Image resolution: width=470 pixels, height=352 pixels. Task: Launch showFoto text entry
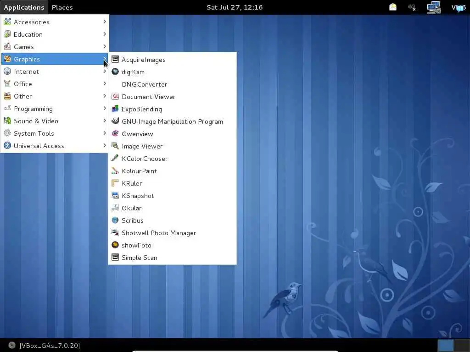click(x=136, y=245)
